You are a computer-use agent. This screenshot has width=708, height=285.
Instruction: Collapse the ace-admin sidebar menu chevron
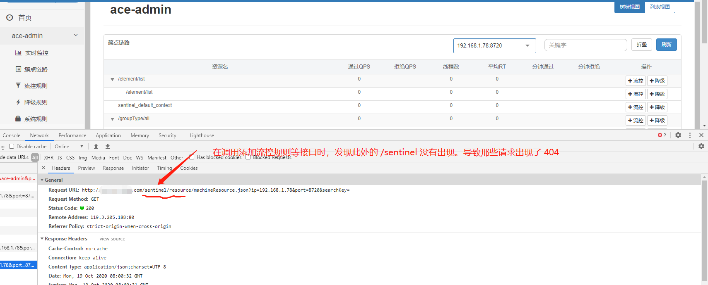pyautogui.click(x=76, y=35)
